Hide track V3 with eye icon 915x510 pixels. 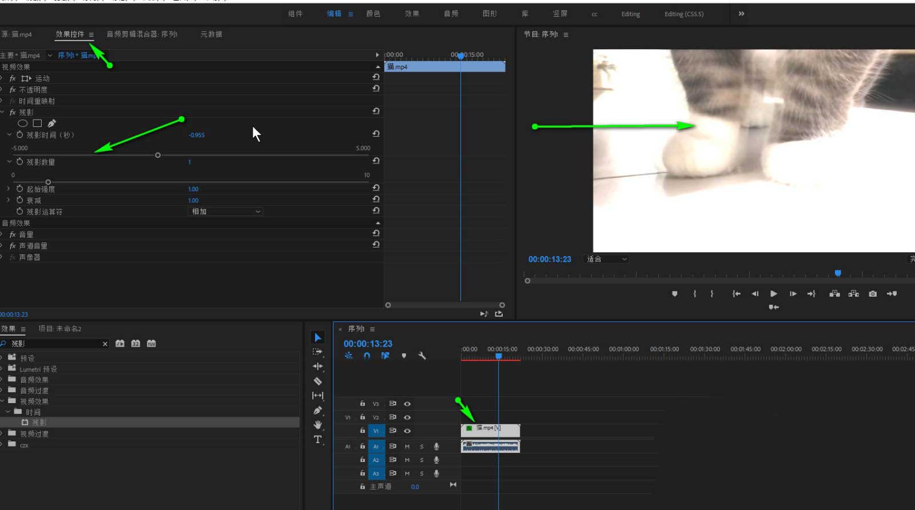point(407,404)
